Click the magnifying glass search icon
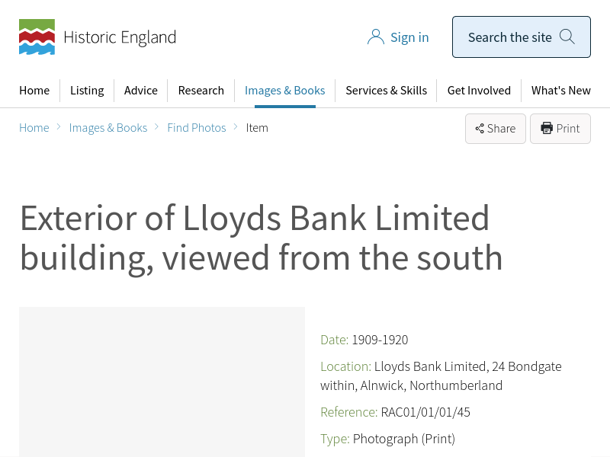The height and width of the screenshot is (457, 610). 567,37
